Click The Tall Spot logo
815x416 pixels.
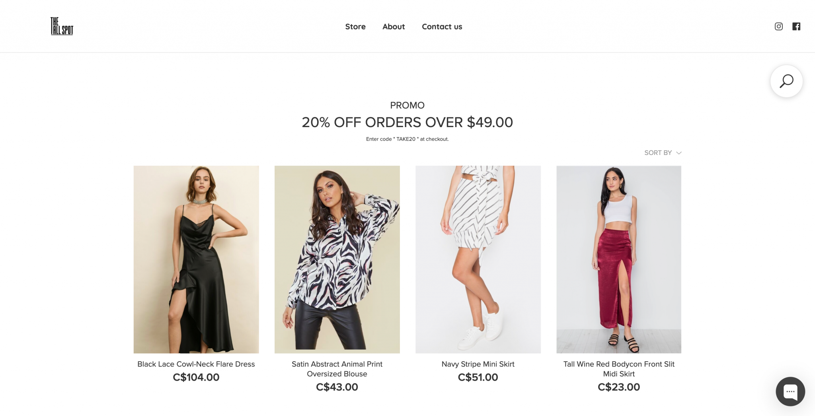click(61, 27)
